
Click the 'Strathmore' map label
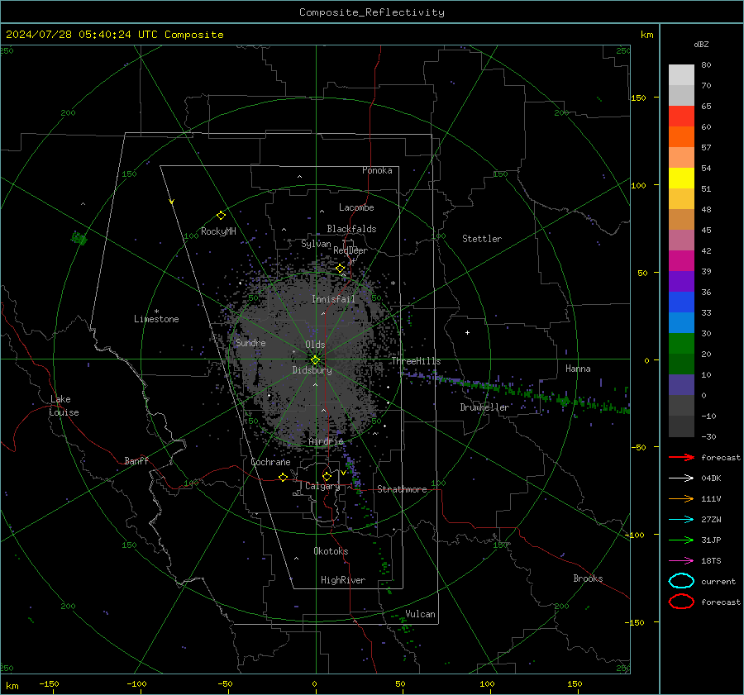[x=402, y=489]
